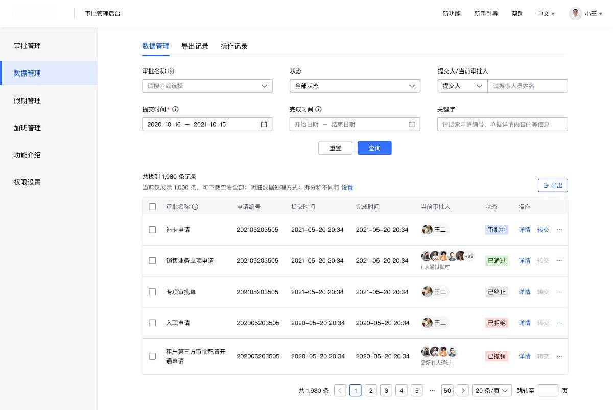Open the 提交人 role selector dropdown
This screenshot has width=613, height=410.
(462, 86)
